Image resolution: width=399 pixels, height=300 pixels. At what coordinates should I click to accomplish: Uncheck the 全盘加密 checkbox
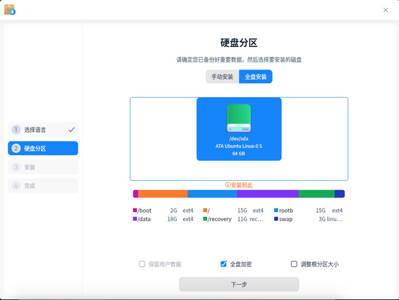pos(224,264)
